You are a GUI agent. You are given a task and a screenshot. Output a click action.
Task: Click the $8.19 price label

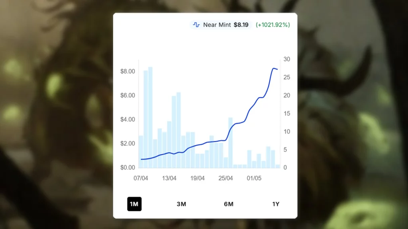point(241,25)
